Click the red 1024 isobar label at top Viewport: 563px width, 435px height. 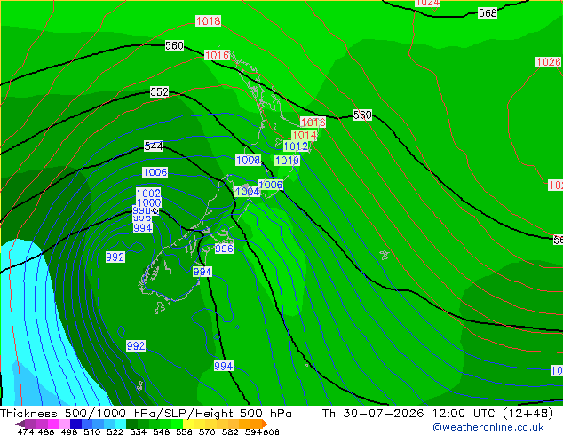point(427,3)
